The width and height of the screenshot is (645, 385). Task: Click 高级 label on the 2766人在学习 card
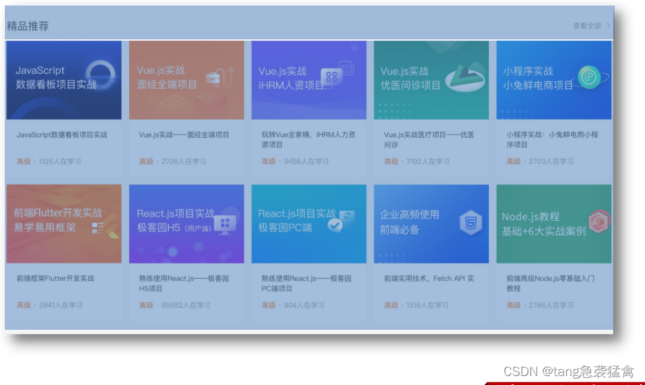513,305
